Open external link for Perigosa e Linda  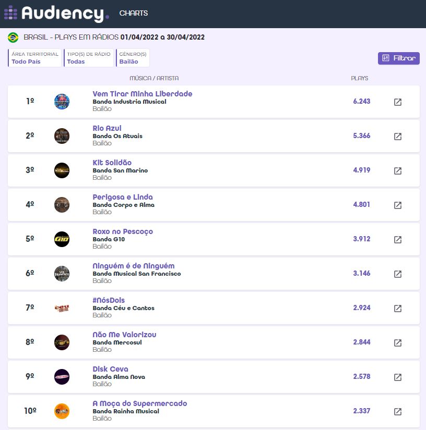tap(397, 205)
